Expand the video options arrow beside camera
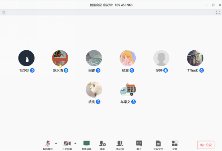 pos(75,143)
